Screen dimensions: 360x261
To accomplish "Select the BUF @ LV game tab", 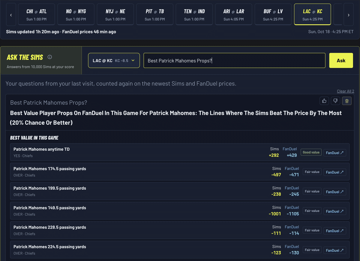I will point(273,14).
